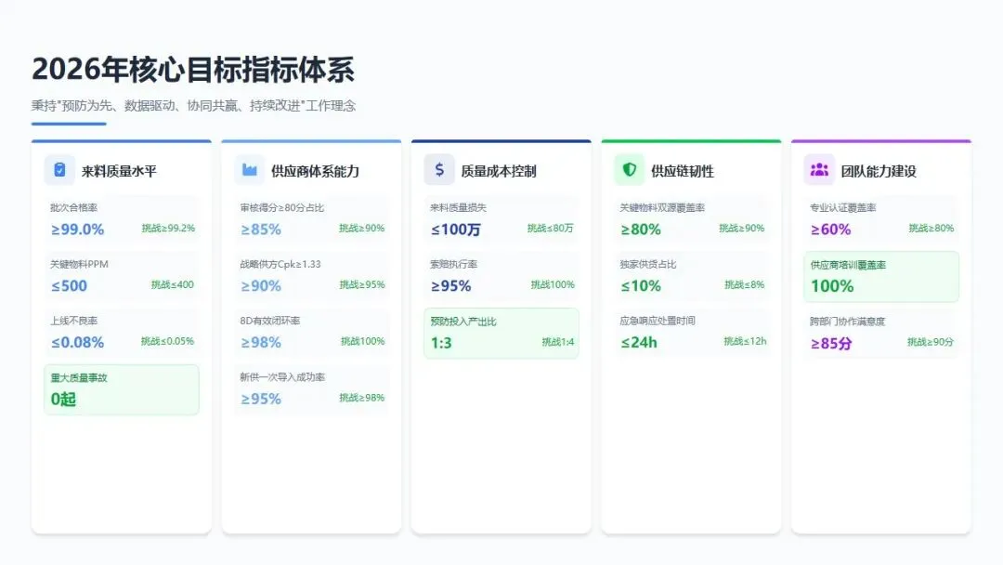Viewport: 1003px width, 565px height.
Task: Click the 审核得分≥80分占比 label
Action: coord(282,207)
